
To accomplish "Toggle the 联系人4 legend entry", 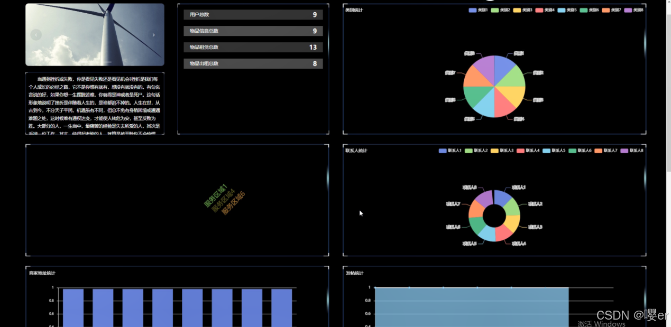I will pos(528,151).
